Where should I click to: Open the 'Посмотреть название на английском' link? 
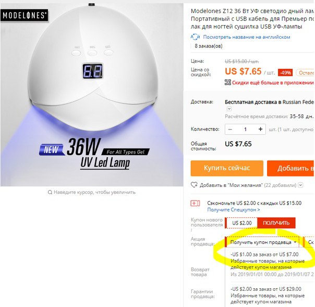click(247, 37)
